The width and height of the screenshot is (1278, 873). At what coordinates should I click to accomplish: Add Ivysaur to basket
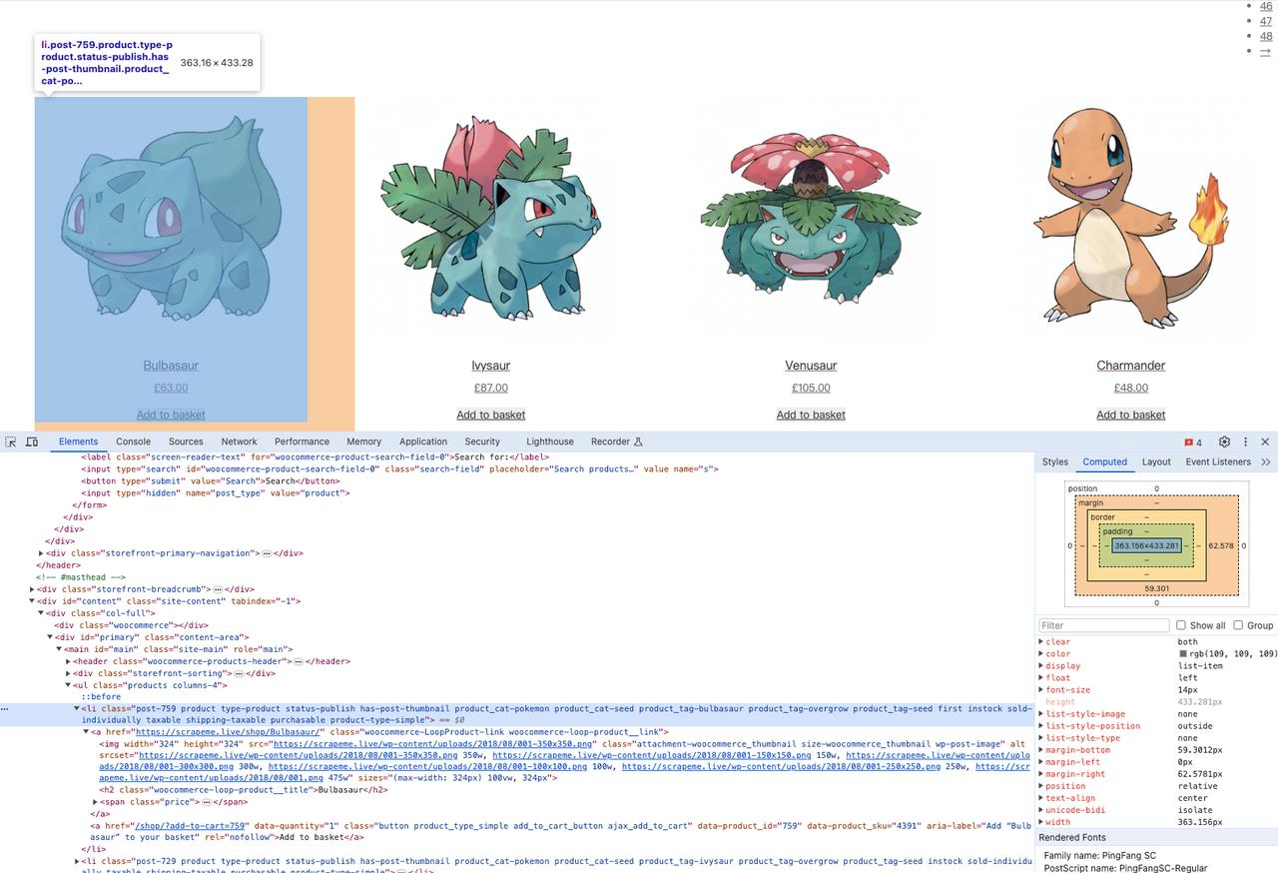pos(491,415)
